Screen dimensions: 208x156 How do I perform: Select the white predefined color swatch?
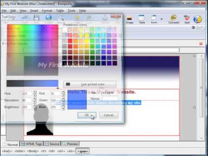[65, 30]
